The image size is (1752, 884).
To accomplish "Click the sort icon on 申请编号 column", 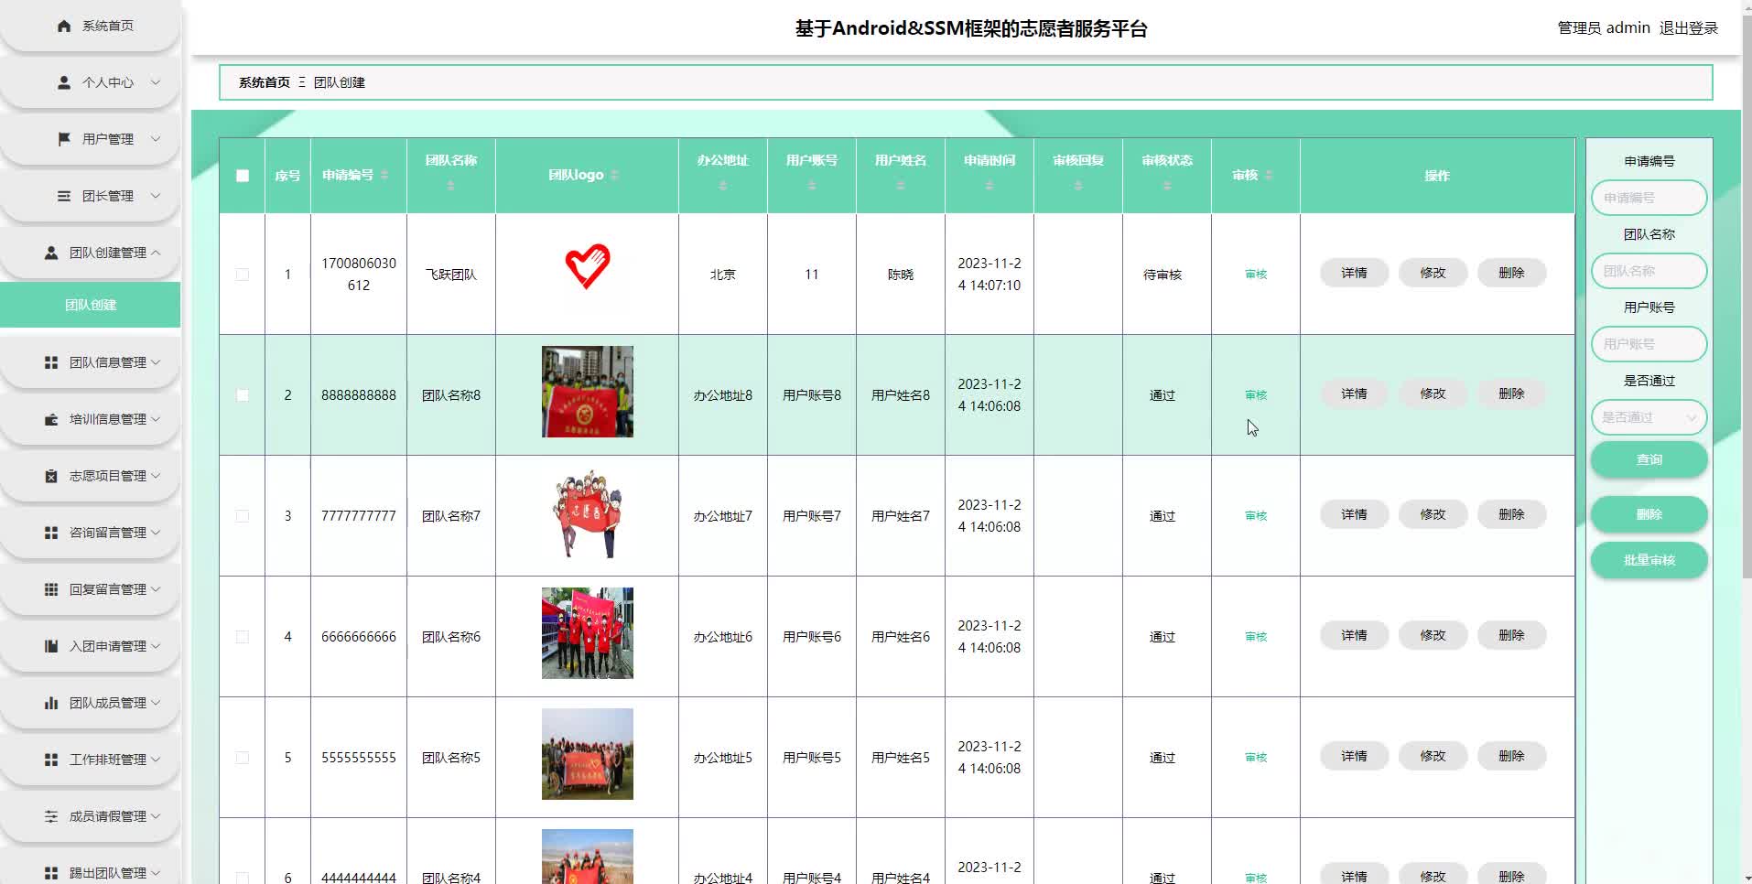I will click(384, 175).
